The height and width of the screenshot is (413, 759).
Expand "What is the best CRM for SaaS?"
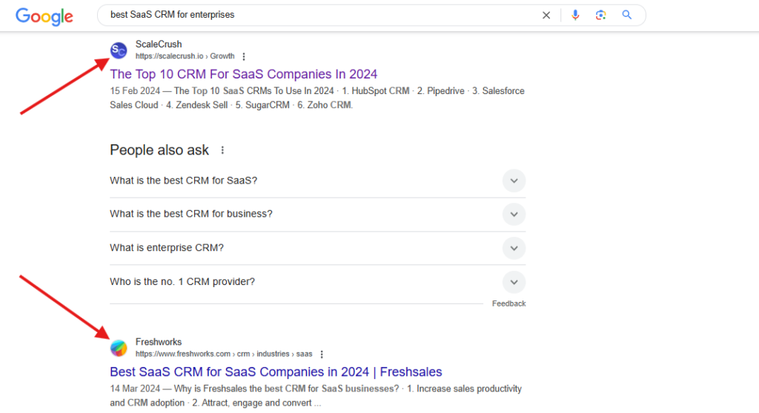tap(514, 181)
